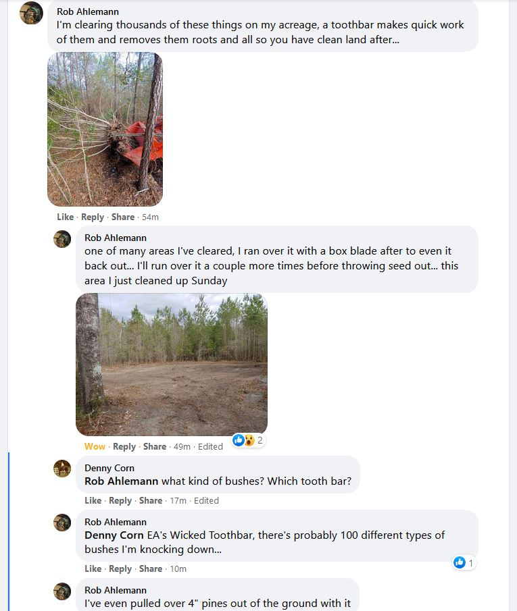Open the uprooted bush and tractor photo
517x611 pixels.
tap(105, 129)
